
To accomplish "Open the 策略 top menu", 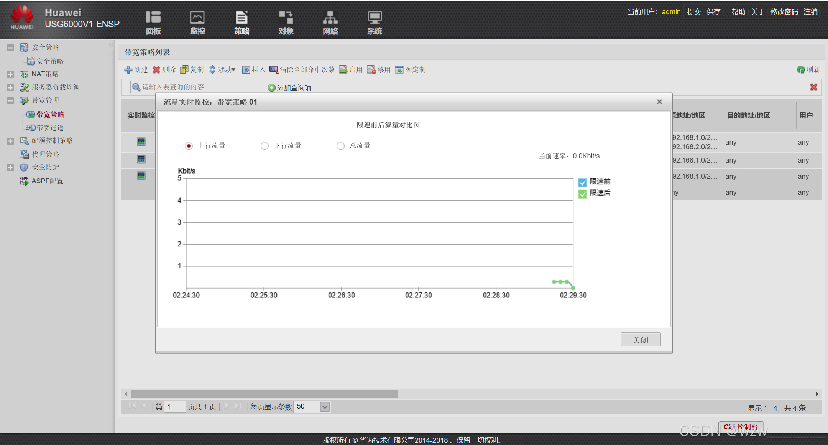I will pos(242,23).
